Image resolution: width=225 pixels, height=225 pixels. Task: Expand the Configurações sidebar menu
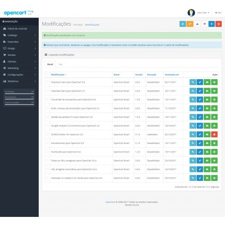(19, 75)
